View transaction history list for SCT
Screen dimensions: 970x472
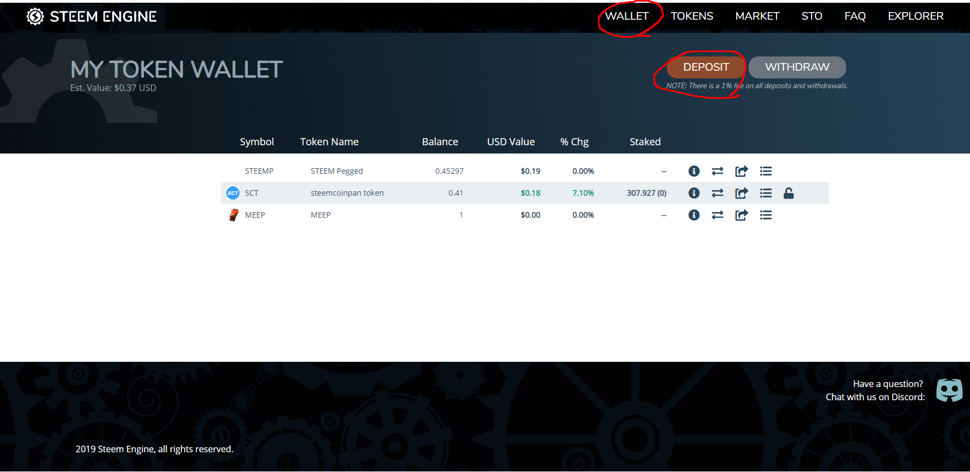coord(766,193)
